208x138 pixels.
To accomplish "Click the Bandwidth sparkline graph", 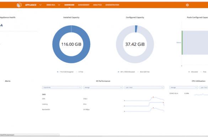I will 144,109.
